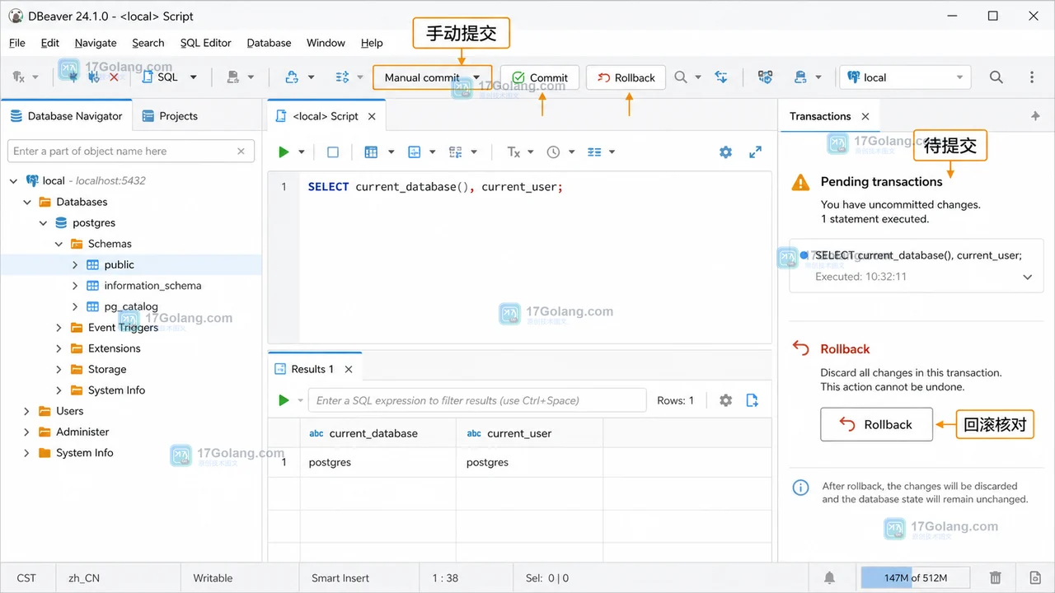Image resolution: width=1055 pixels, height=593 pixels.
Task: Collapse the local localhost:5432 connection node
Action: (12, 180)
